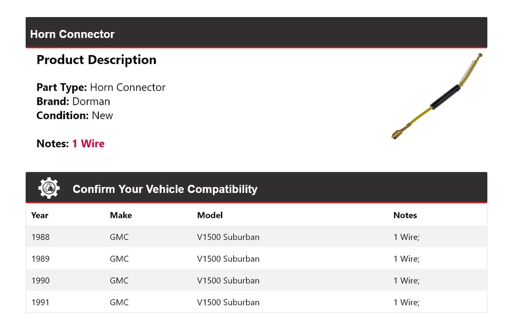The image size is (513, 330).
Task: Select the 1990 year row cell
Action: click(x=41, y=281)
